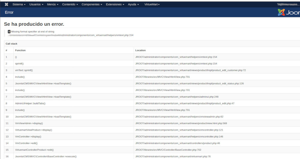Click the include() function cell in row 4
This screenshot has height=159, width=300.
[74, 77]
